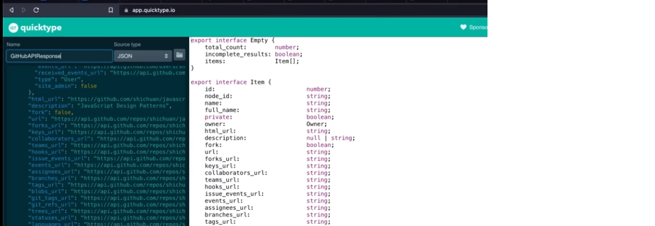Click "export interface Item" in output code

point(227,82)
